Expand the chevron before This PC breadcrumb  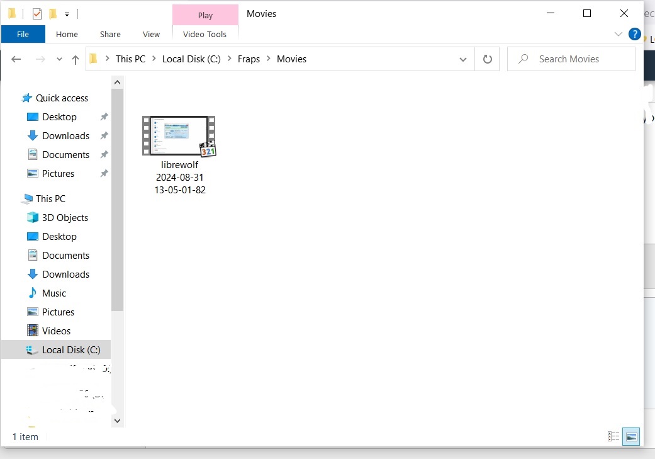pyautogui.click(x=108, y=59)
